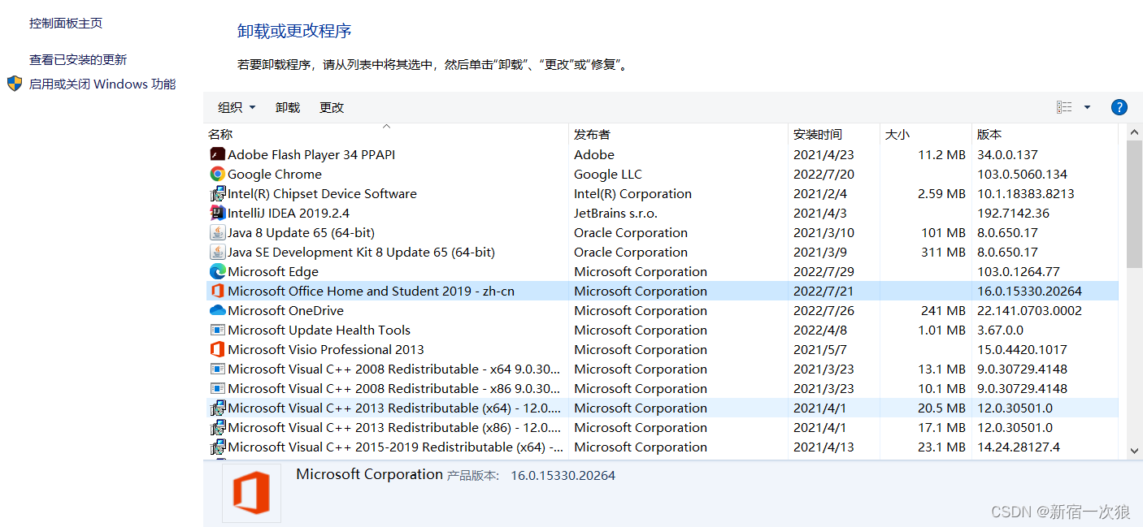Click the Java SE Development Kit icon

(x=217, y=252)
